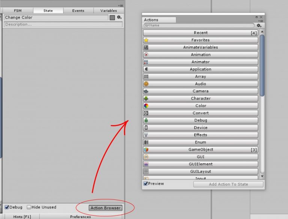This screenshot has width=288, height=219.
Task: Click the Color wheel category icon
Action: coord(146,106)
